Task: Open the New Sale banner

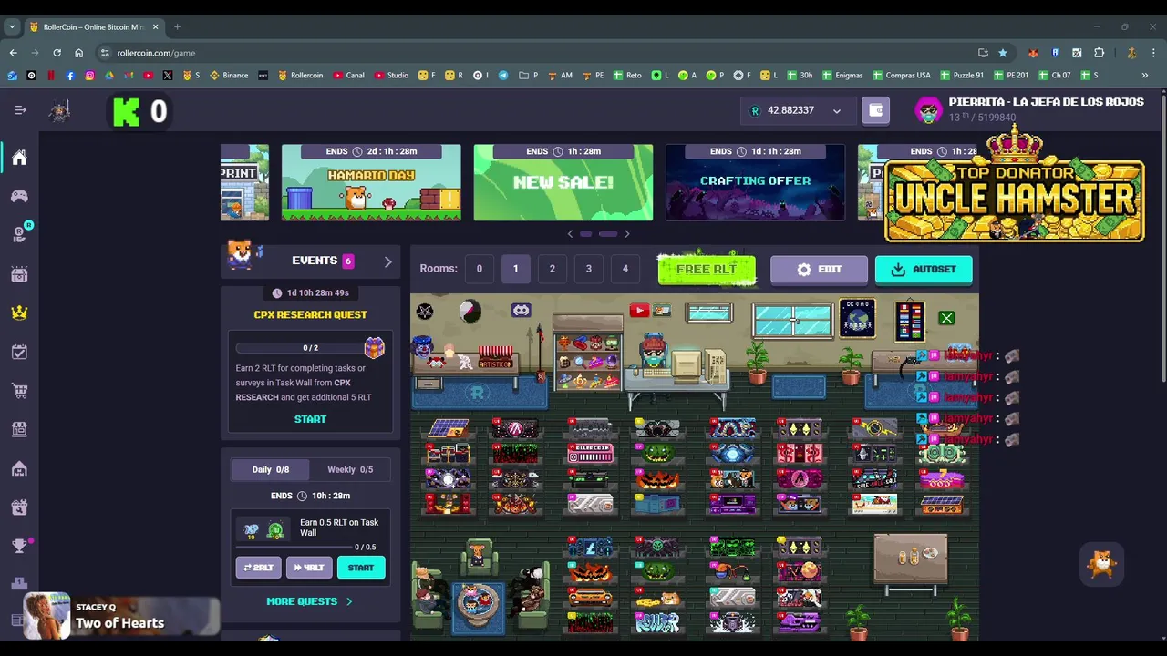Action: 563,182
